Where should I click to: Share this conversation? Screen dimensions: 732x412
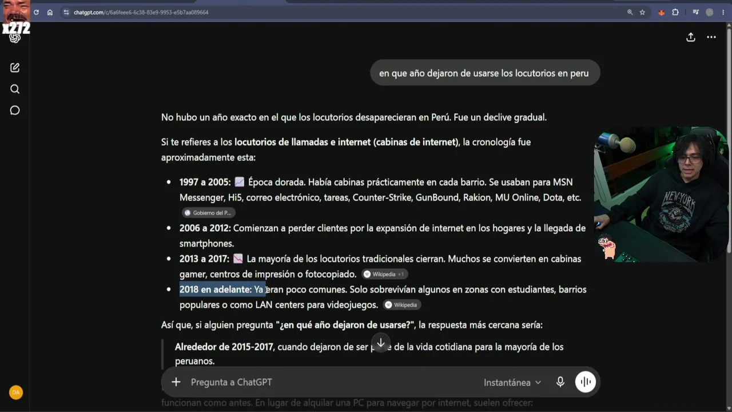click(691, 37)
